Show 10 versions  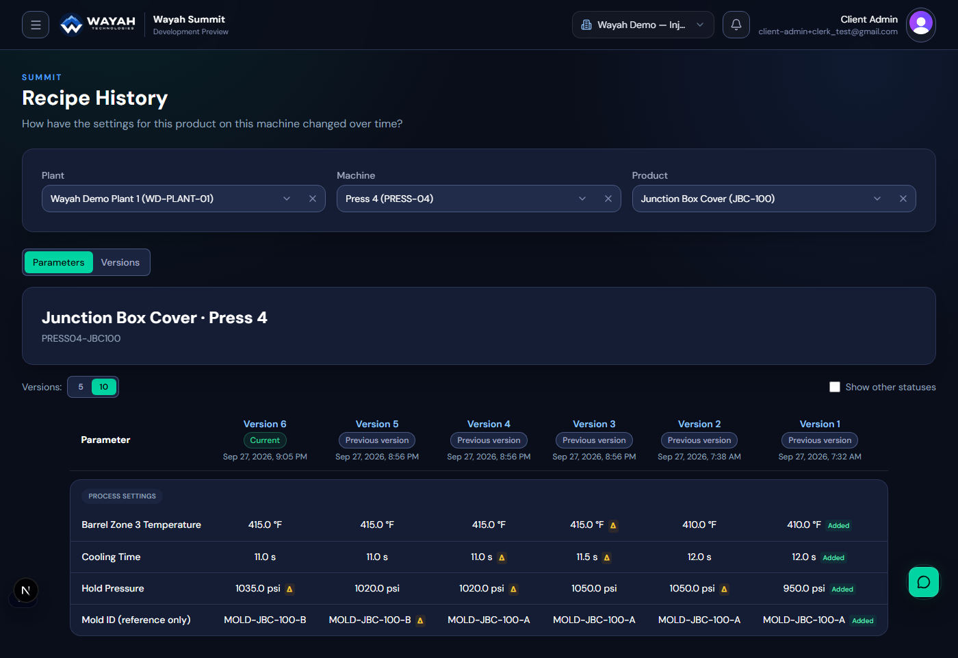pos(104,387)
